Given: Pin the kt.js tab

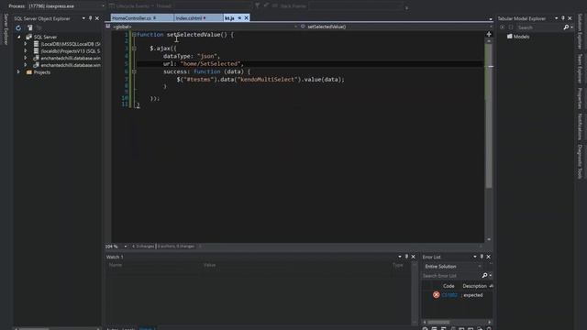Looking at the screenshot, I should tap(239, 18).
